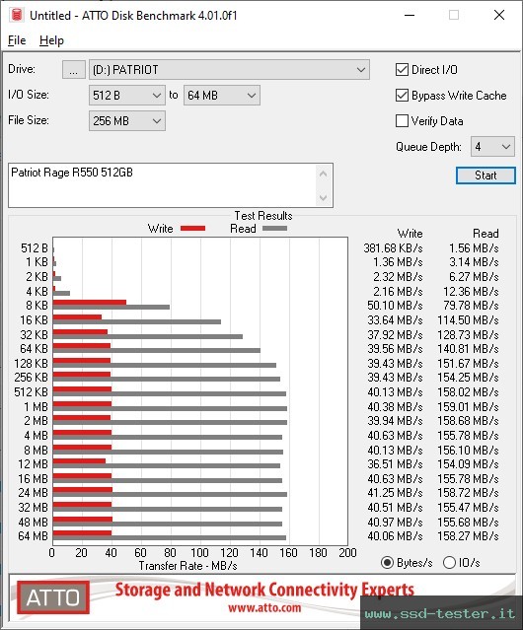Click the 'Transfer Rate - MB/s' axis label

(187, 566)
